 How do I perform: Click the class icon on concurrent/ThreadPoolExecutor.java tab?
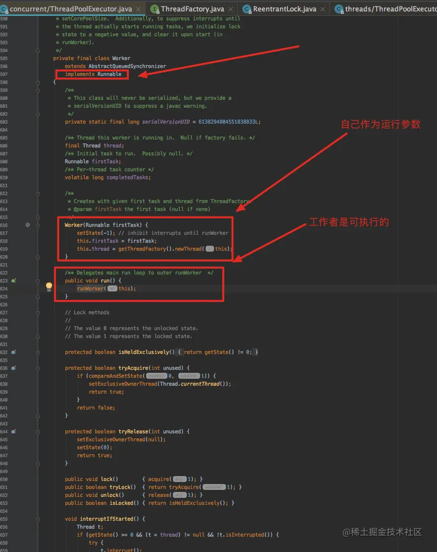[4, 9]
